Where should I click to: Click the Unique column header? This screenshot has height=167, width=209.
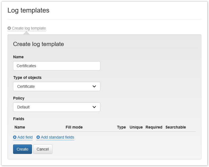[x=136, y=127]
